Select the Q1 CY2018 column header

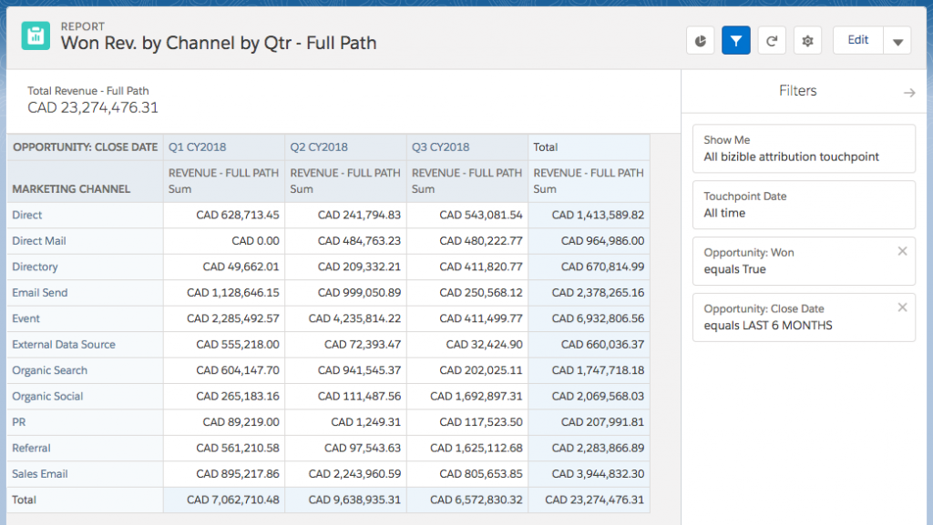point(197,147)
